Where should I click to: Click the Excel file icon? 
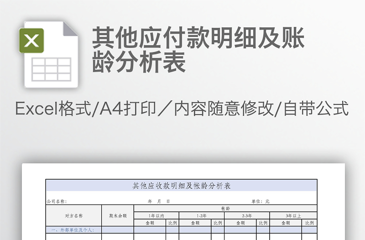pyautogui.click(x=48, y=54)
